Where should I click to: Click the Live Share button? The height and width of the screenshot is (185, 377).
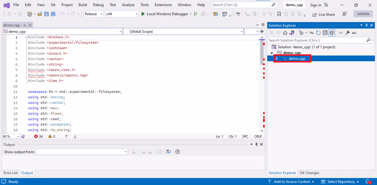[x=323, y=14]
